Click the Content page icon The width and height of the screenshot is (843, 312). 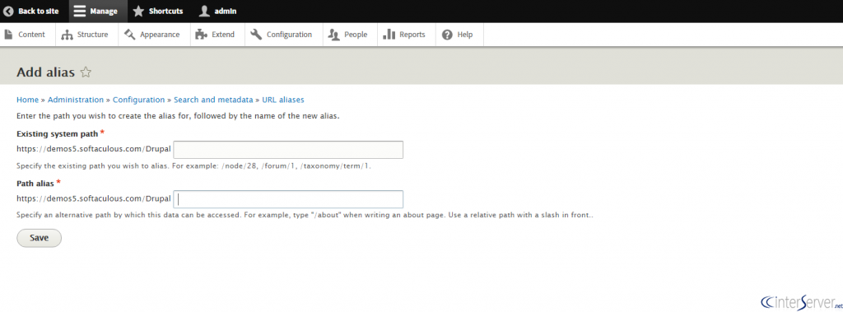point(8,35)
